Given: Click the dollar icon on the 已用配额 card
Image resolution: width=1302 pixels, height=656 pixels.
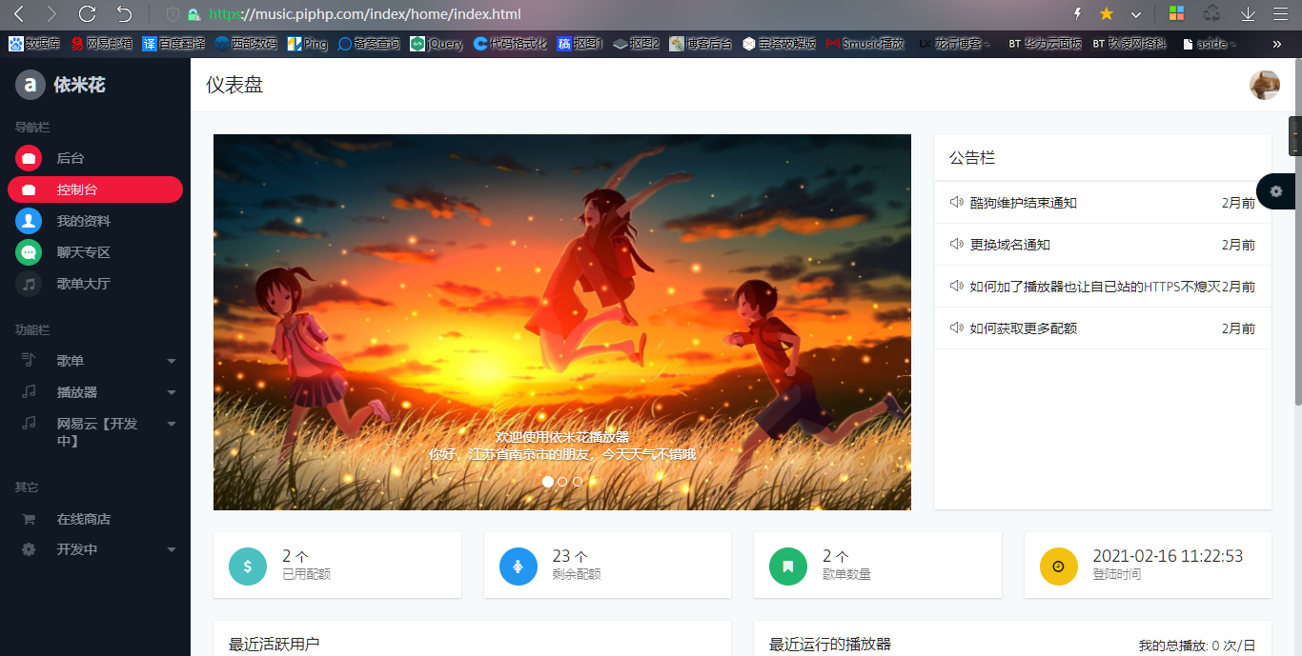Looking at the screenshot, I should 247,566.
